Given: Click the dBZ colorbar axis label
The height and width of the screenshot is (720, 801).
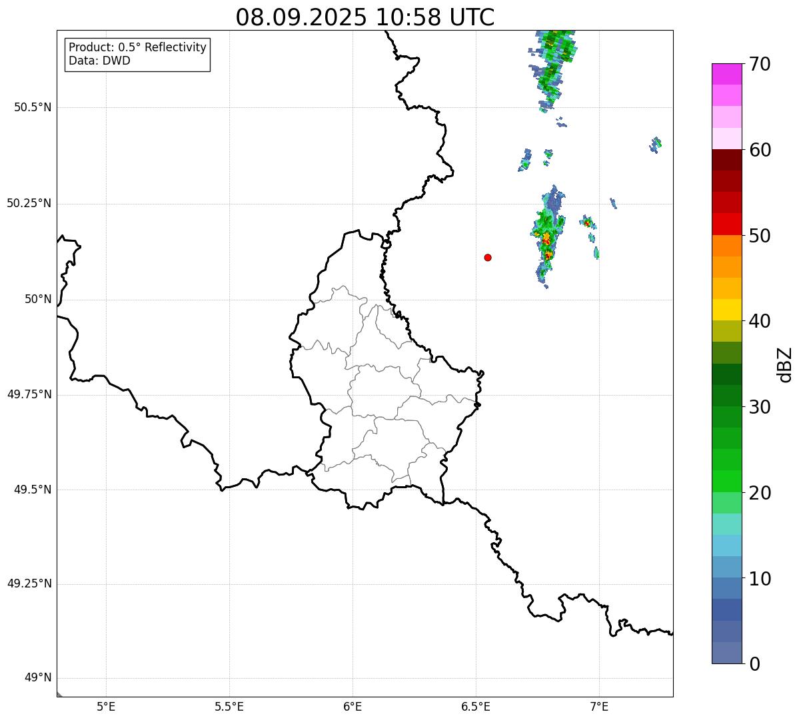Looking at the screenshot, I should [786, 364].
